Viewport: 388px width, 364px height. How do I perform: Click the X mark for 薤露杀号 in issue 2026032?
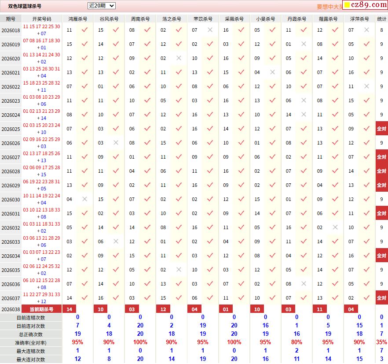pyautogui.click(x=335, y=227)
